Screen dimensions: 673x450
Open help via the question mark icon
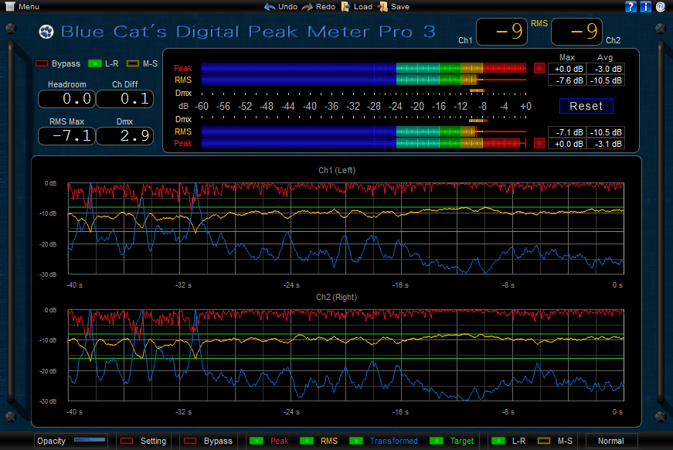[x=631, y=7]
